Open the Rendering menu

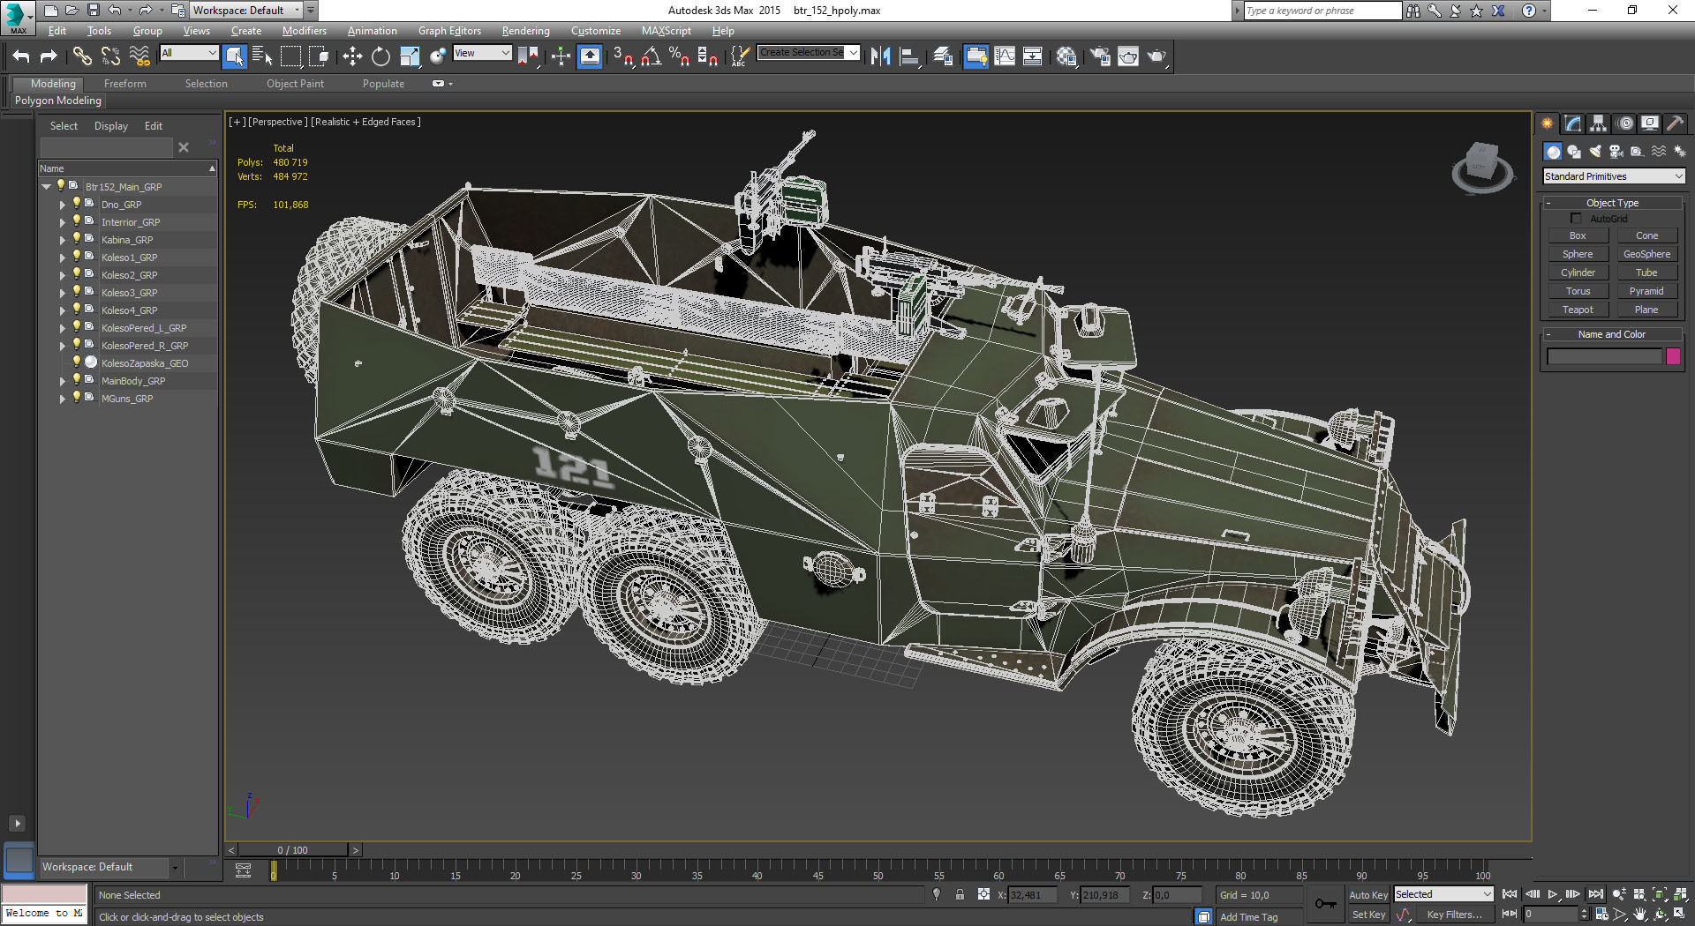point(525,31)
